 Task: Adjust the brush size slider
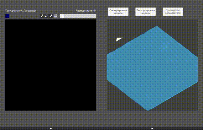78,16
